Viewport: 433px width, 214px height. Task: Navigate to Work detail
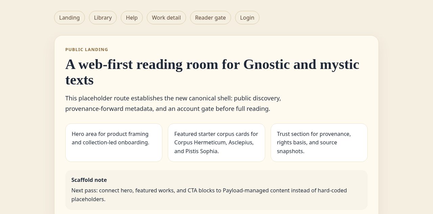coord(166,18)
